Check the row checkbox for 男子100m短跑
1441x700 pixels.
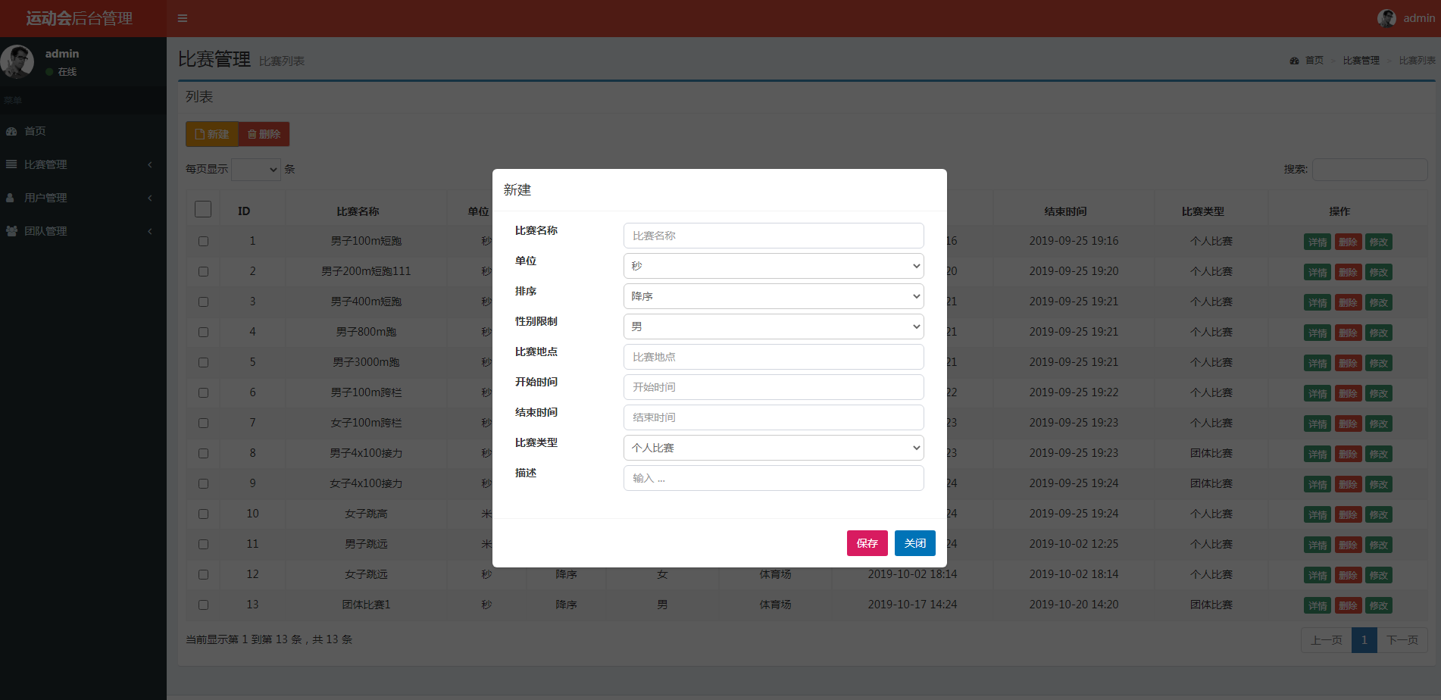tap(203, 241)
